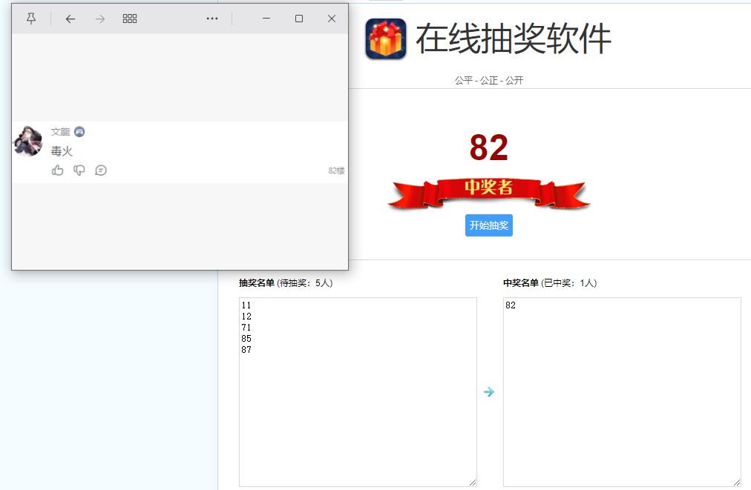
Task: Go forward in the comment window
Action: click(x=99, y=19)
